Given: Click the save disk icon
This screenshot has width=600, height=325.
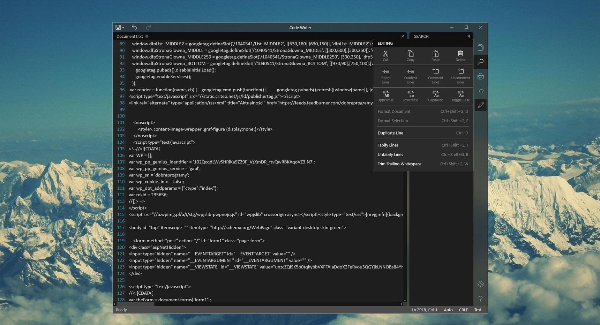Looking at the screenshot, I should (118, 27).
